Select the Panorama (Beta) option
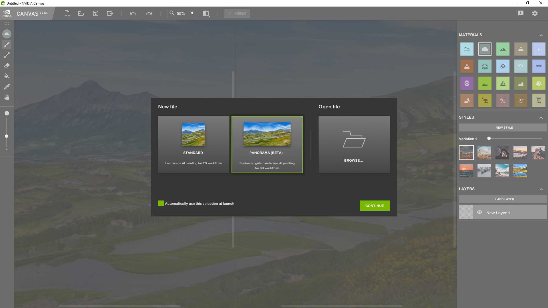This screenshot has width=548, height=308. tap(267, 144)
